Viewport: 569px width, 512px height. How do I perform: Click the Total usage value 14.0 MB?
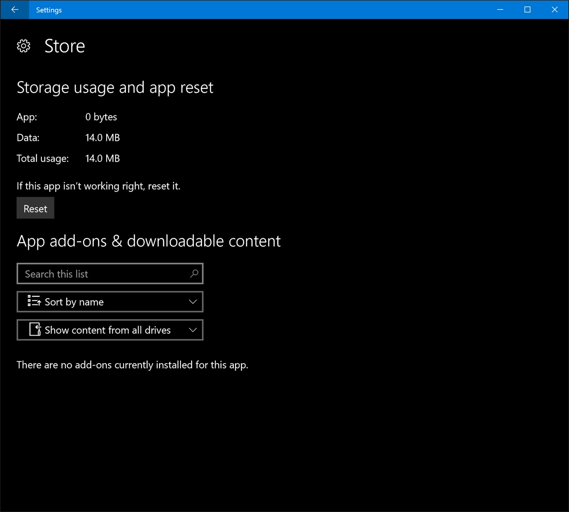click(102, 158)
